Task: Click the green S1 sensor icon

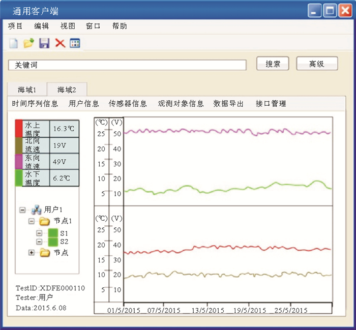Action: click(x=53, y=233)
